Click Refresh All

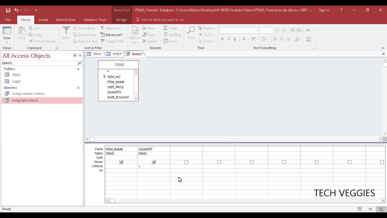135,33
